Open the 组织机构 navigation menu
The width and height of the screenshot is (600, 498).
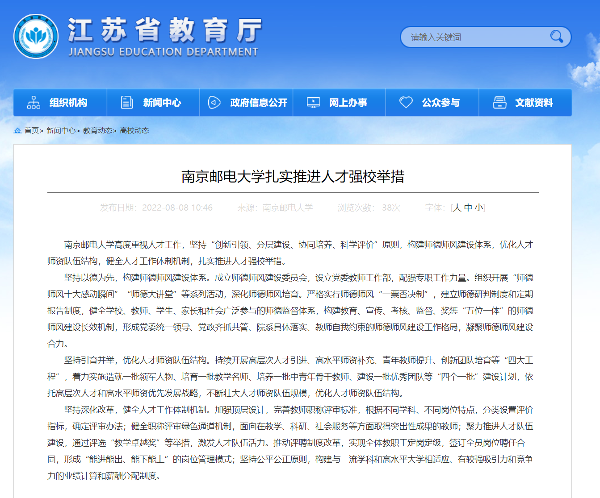pos(68,103)
